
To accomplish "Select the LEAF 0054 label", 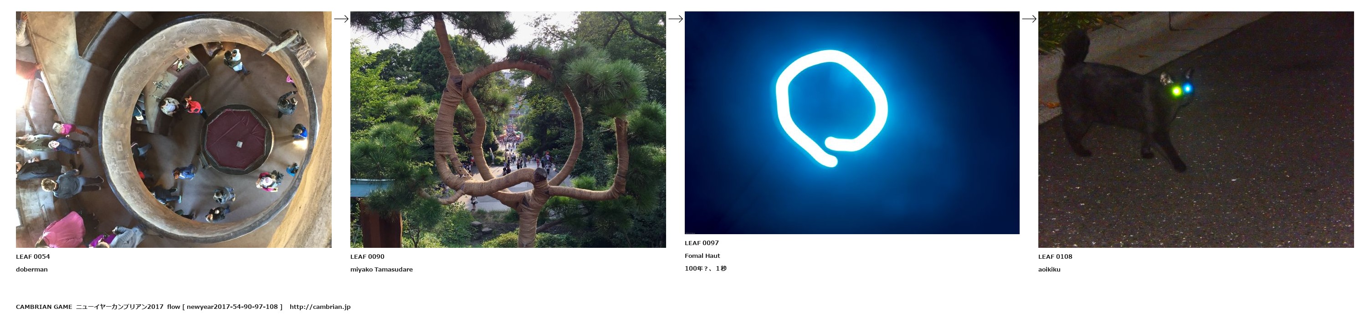I will tap(33, 256).
